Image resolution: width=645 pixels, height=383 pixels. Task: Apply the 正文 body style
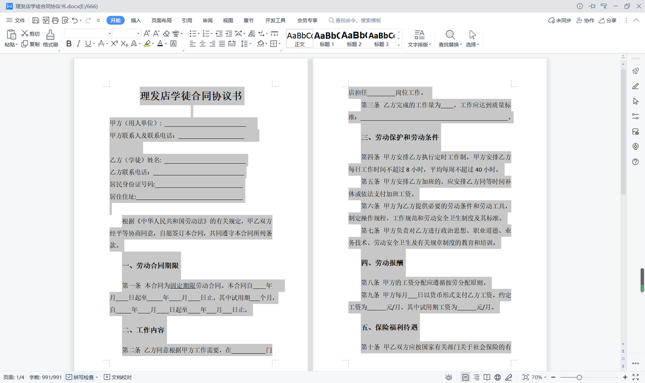click(x=299, y=39)
